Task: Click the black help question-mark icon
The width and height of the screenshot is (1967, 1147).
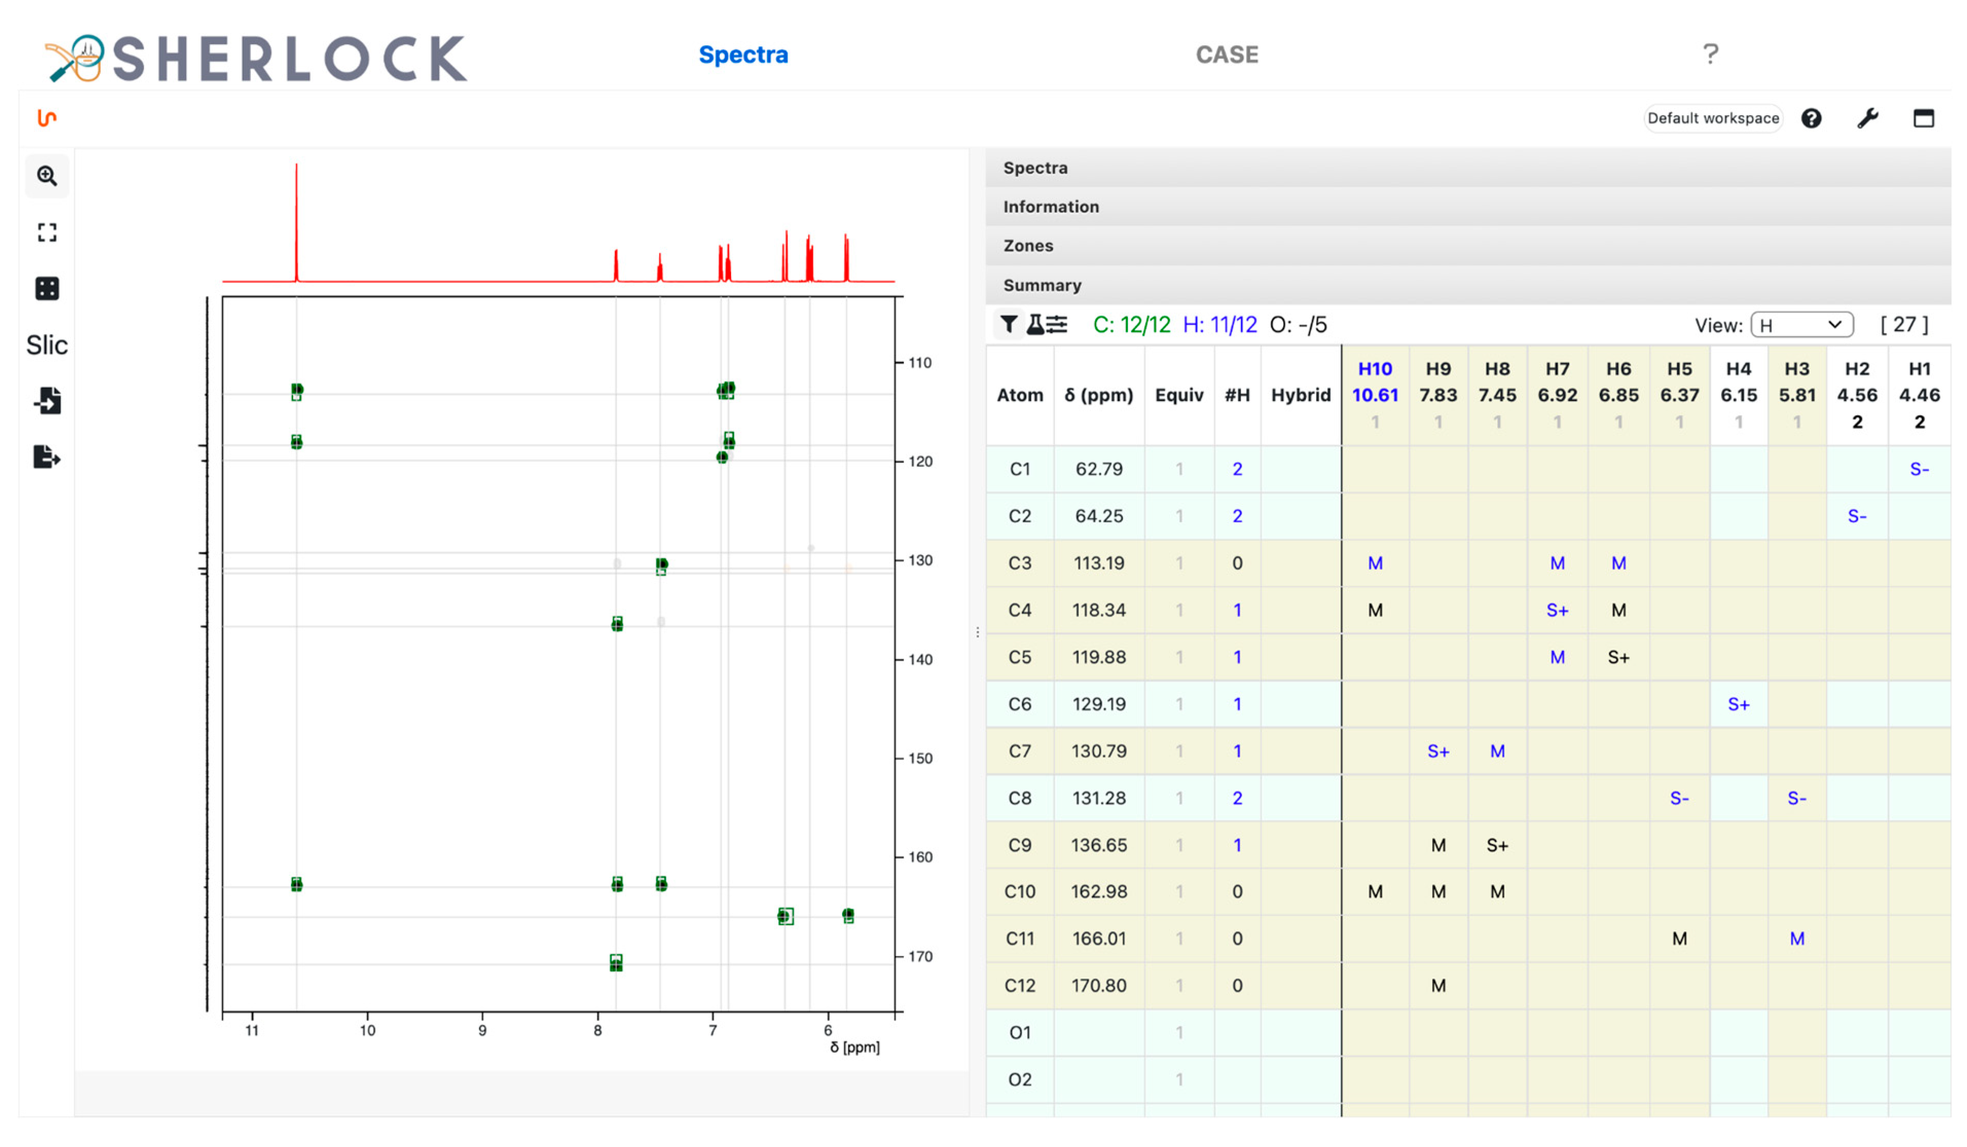Action: (x=1811, y=119)
